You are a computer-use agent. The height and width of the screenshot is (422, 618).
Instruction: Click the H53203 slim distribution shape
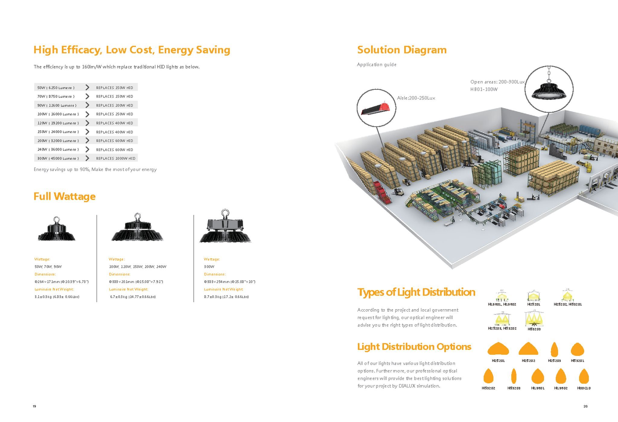(x=514, y=376)
